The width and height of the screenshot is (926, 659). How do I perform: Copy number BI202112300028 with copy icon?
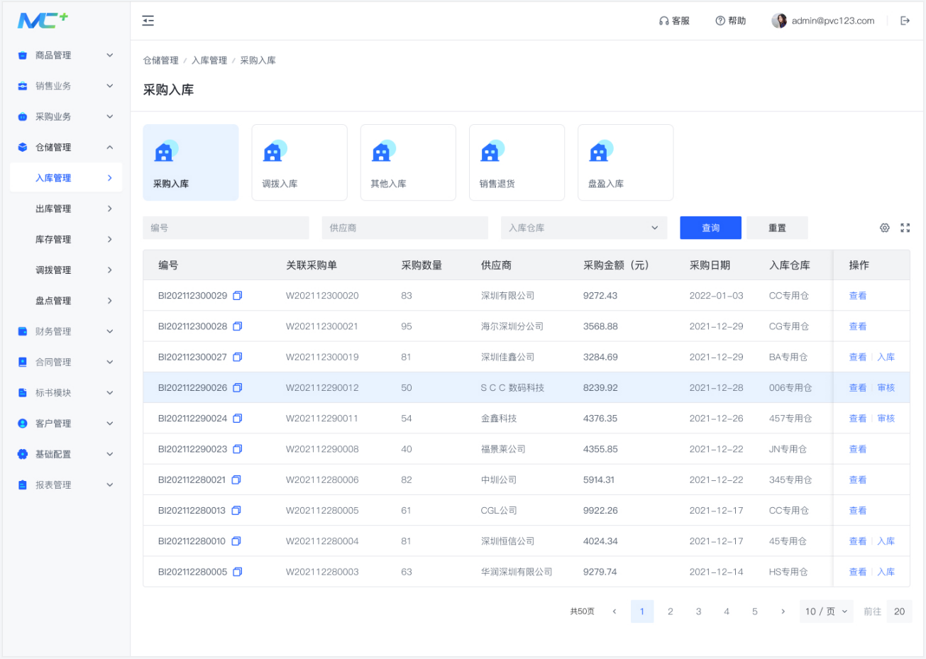[238, 326]
